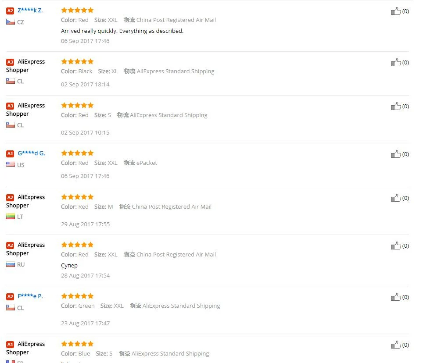The width and height of the screenshot is (423, 363).
Task: Click the A1 badge next to G****d G.
Action: 10,153
